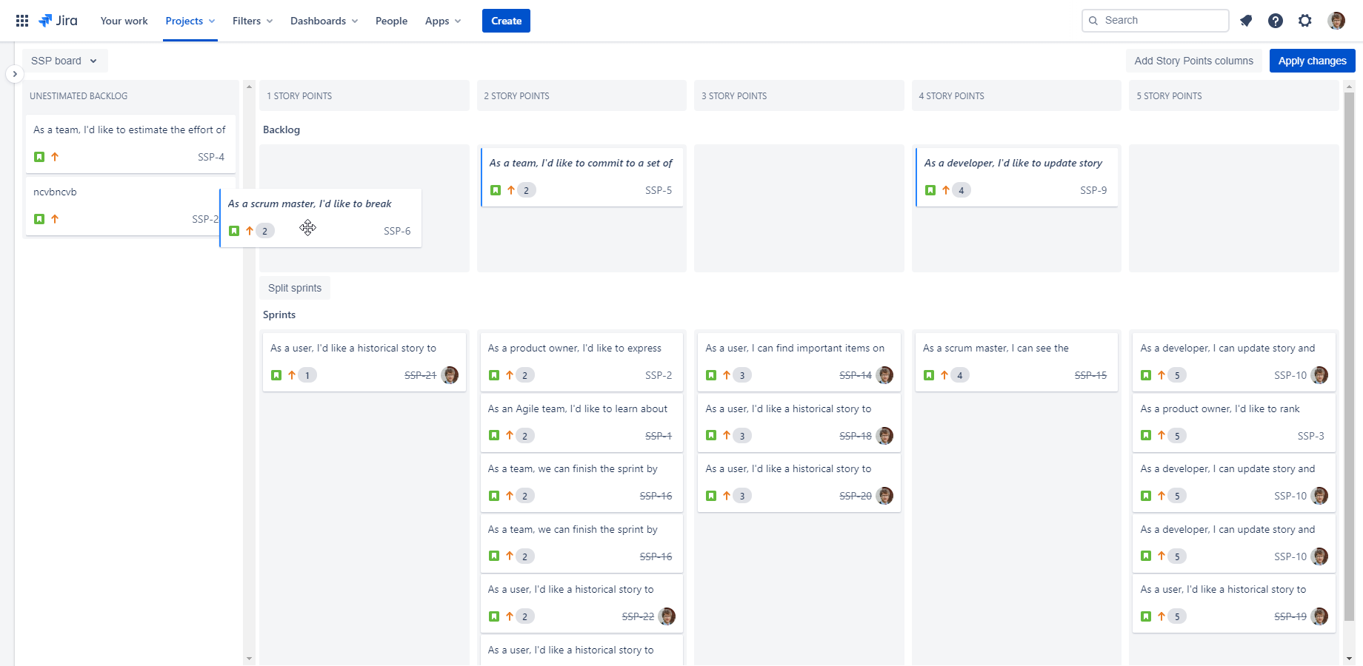Focus the Search input field
This screenshot has height=666, width=1363.
[1155, 21]
